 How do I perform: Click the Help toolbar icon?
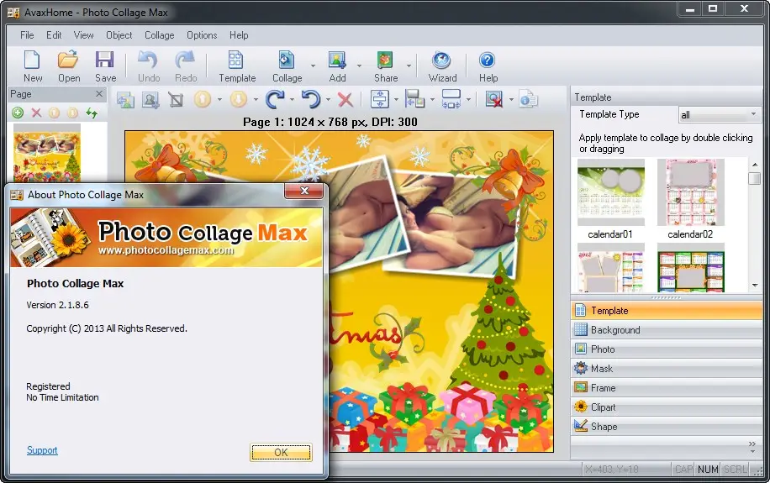coord(488,66)
